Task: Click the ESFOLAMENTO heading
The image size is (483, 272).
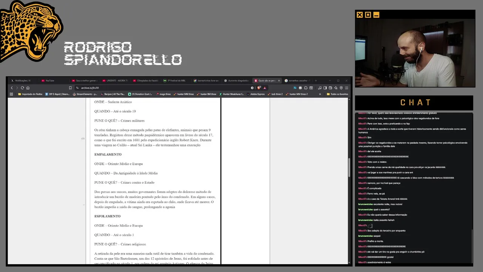Action: coord(108,216)
